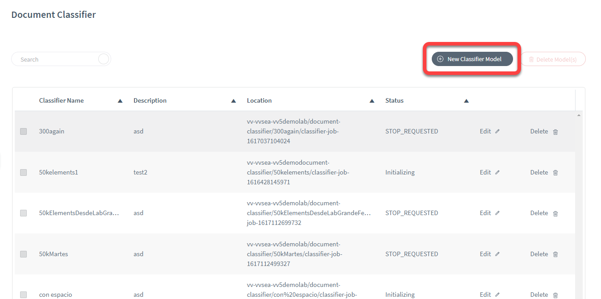Sort by Status column arrow
This screenshot has width=601, height=299.
tap(466, 101)
